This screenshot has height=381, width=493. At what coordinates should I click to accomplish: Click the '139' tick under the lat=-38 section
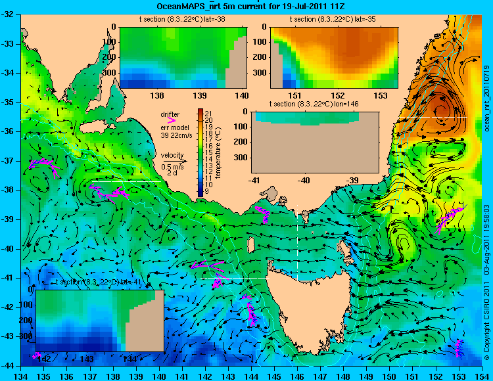(200, 95)
